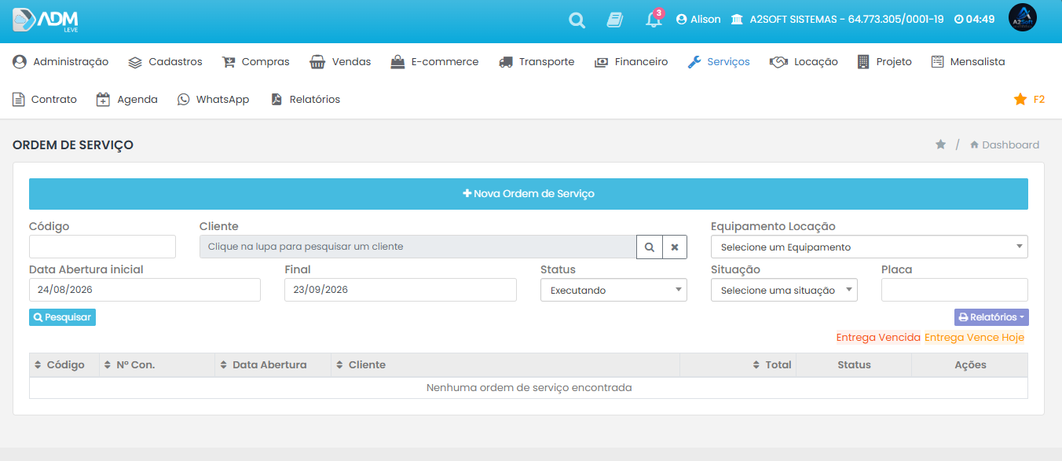Sort table by Nº Con. column
This screenshot has width=1062, height=461.
[x=157, y=364]
